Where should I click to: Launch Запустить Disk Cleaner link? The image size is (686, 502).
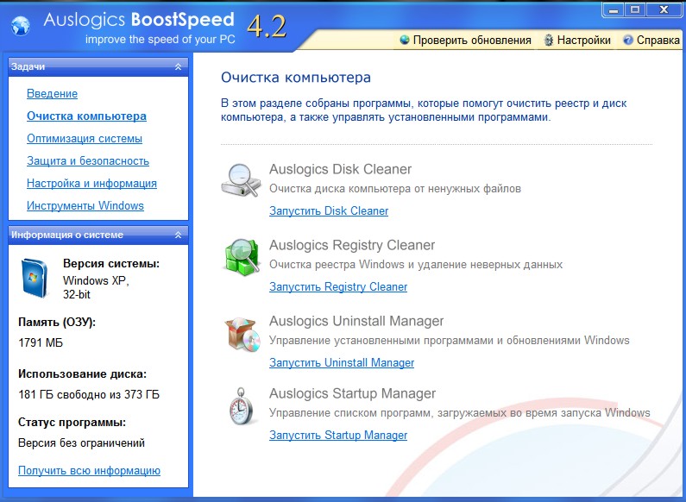[329, 210]
